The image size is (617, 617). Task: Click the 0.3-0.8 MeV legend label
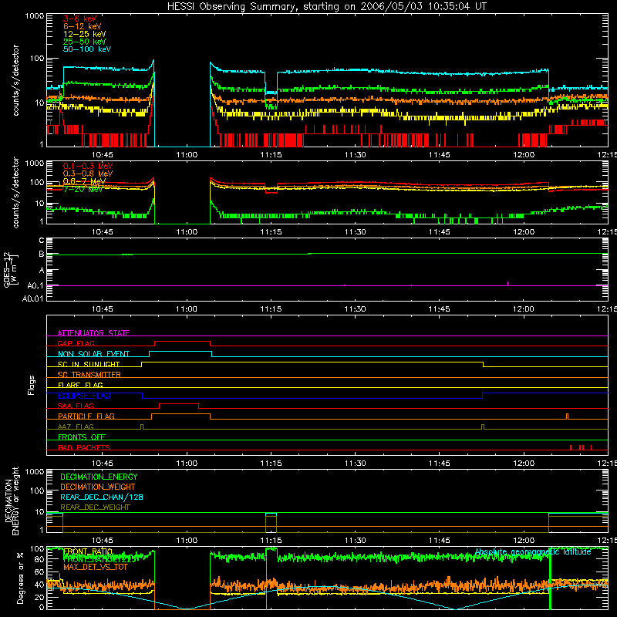pyautogui.click(x=88, y=174)
